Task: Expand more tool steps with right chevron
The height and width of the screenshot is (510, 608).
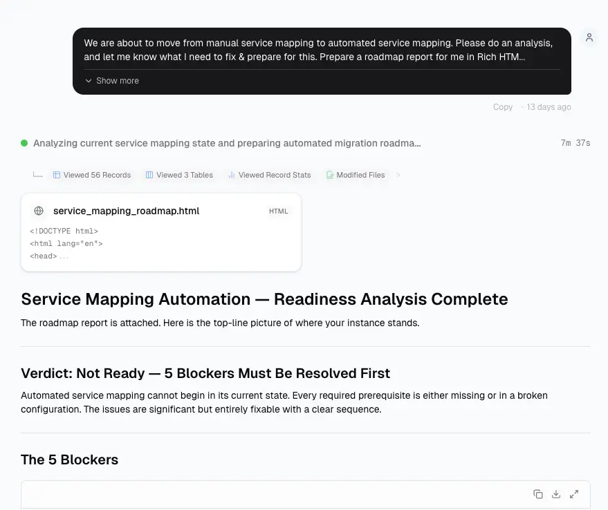Action: pos(398,175)
